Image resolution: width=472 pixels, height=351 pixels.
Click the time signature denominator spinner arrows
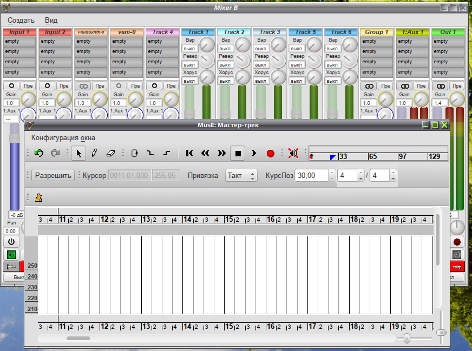click(393, 175)
